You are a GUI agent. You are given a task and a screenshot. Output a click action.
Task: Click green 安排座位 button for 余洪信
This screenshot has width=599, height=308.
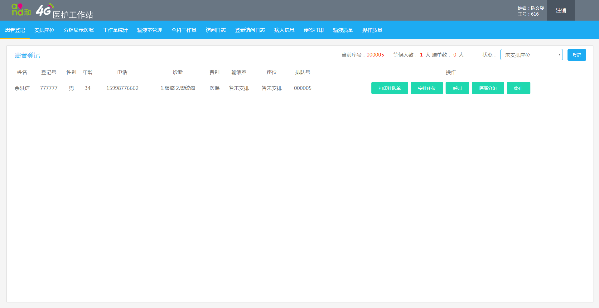click(427, 88)
